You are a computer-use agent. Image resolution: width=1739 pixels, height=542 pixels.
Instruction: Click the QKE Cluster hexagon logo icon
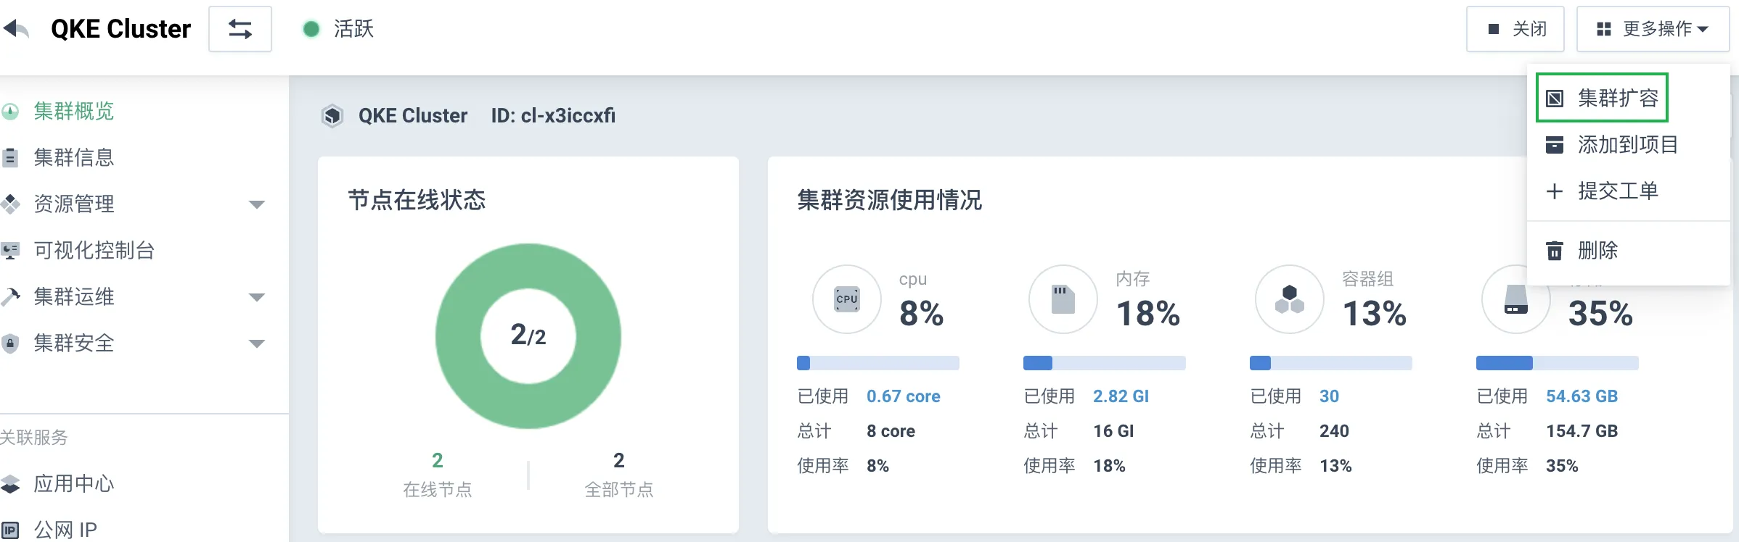(x=332, y=116)
